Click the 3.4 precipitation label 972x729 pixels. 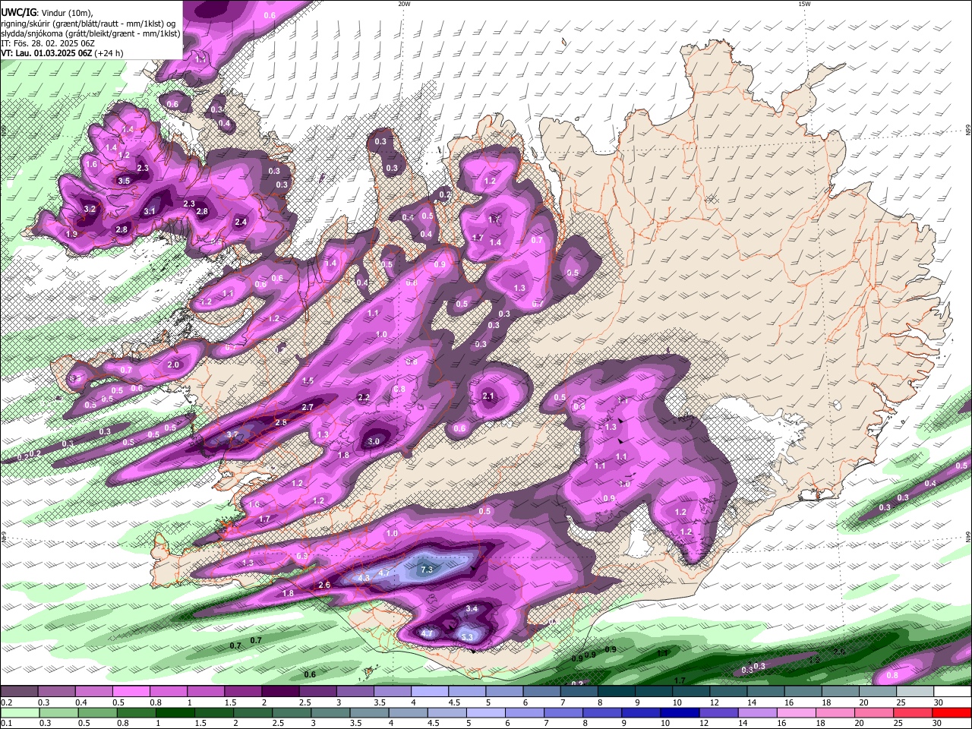pos(472,609)
